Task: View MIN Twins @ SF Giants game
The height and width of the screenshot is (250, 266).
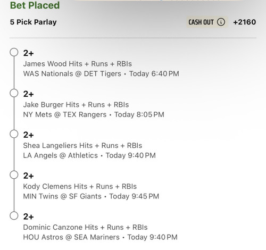Action: tap(62, 196)
